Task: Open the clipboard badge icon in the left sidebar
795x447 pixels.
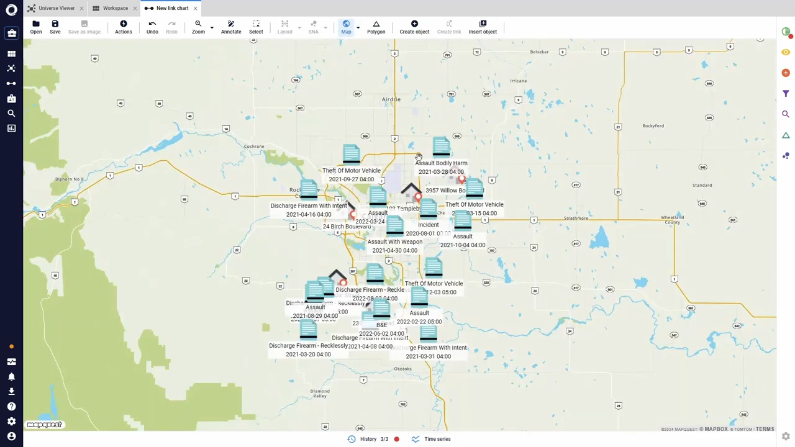Action: [11, 98]
